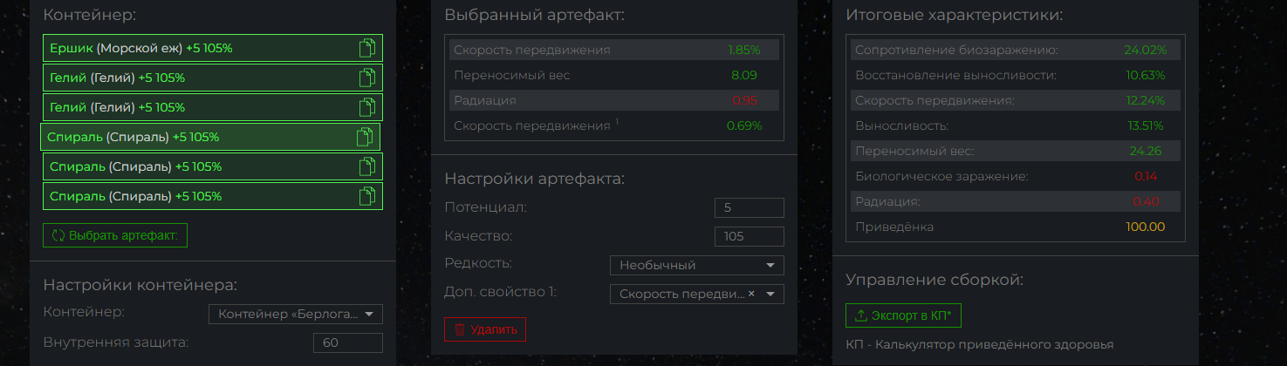Click the Выбрать артефакт button
The width and height of the screenshot is (1287, 366).
coord(115,235)
